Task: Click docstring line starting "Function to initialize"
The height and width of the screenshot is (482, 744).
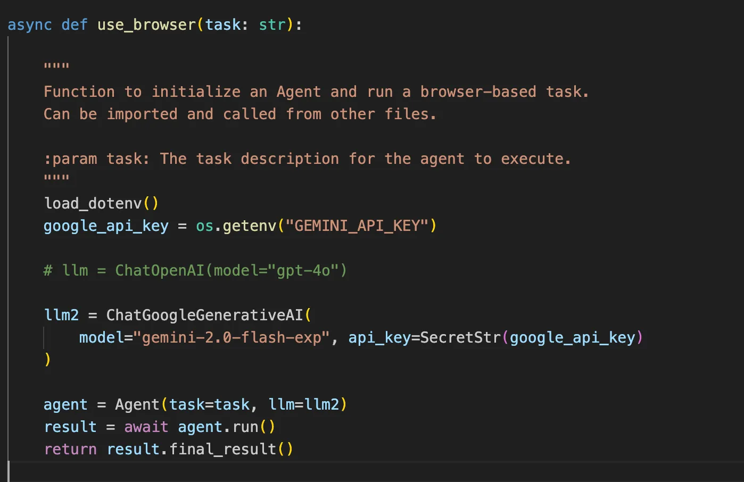Action: tap(316, 92)
